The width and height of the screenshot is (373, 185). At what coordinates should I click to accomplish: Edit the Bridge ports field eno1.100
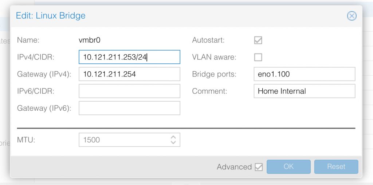(x=304, y=74)
